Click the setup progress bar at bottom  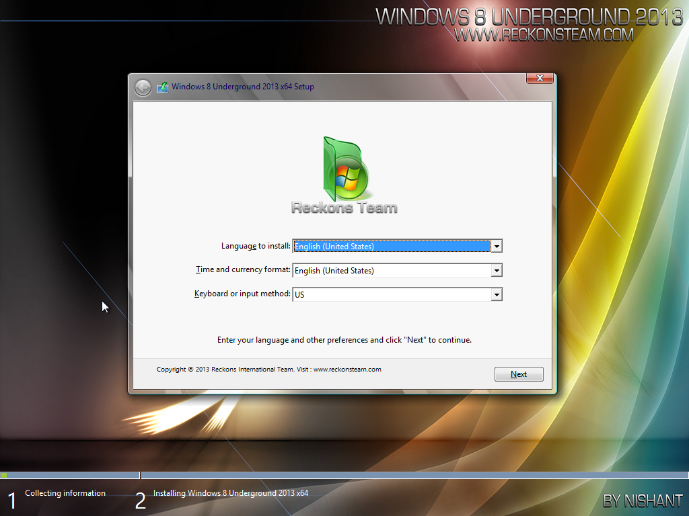[344, 475]
